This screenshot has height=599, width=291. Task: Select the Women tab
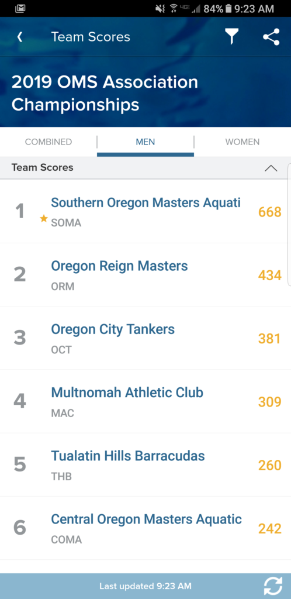(x=243, y=142)
